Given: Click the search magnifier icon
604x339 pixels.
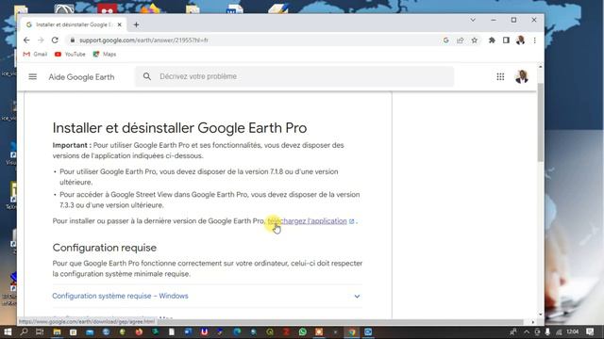Looking at the screenshot, I should (147, 76).
